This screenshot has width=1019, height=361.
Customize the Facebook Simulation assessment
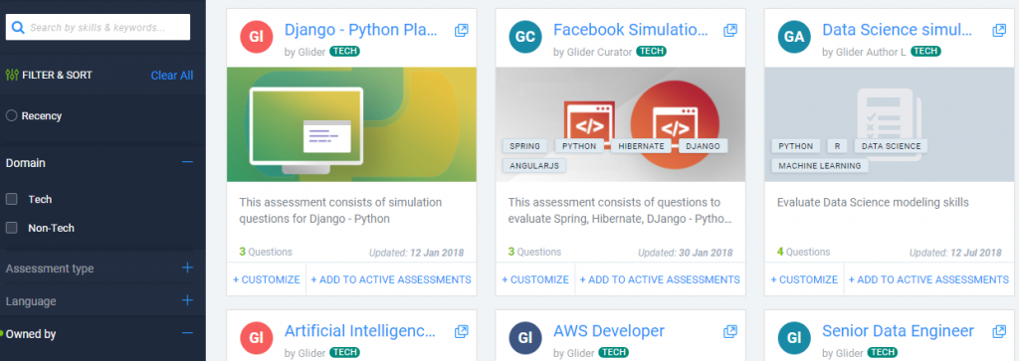click(x=535, y=279)
